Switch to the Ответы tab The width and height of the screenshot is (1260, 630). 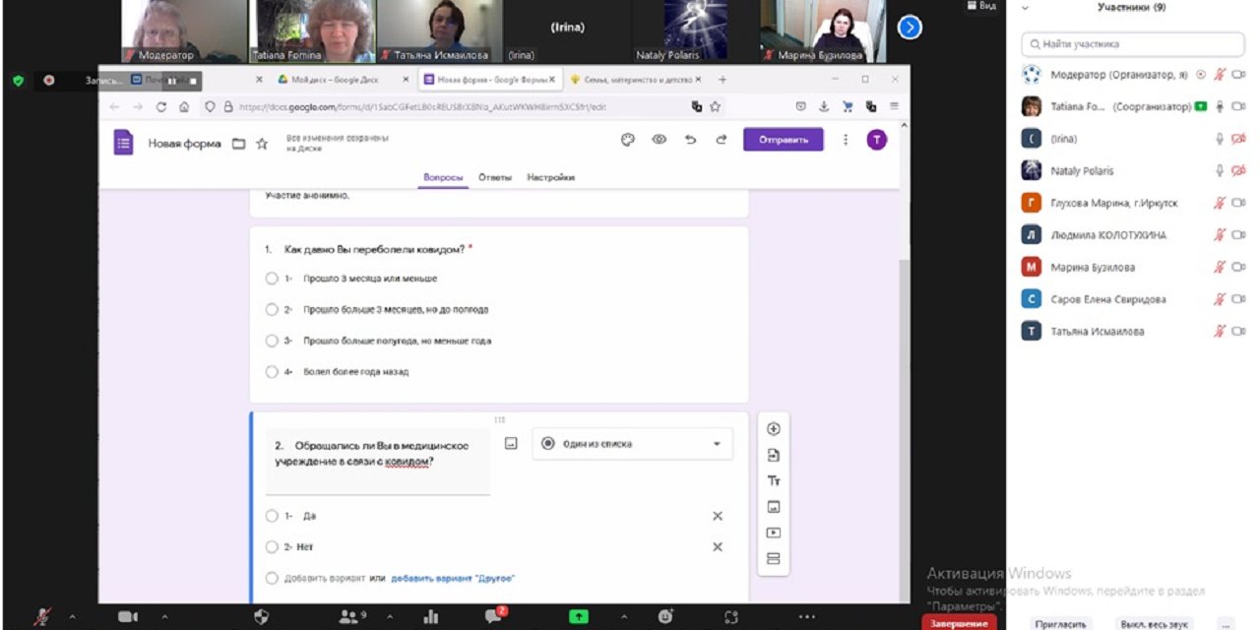[495, 177]
